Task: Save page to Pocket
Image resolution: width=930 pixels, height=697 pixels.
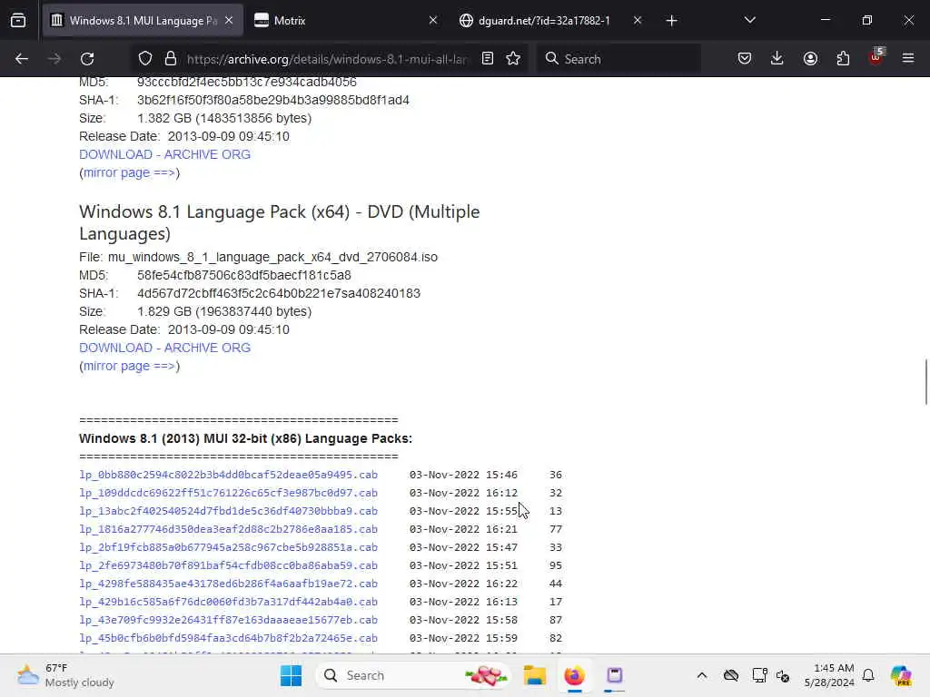Action: (x=745, y=59)
